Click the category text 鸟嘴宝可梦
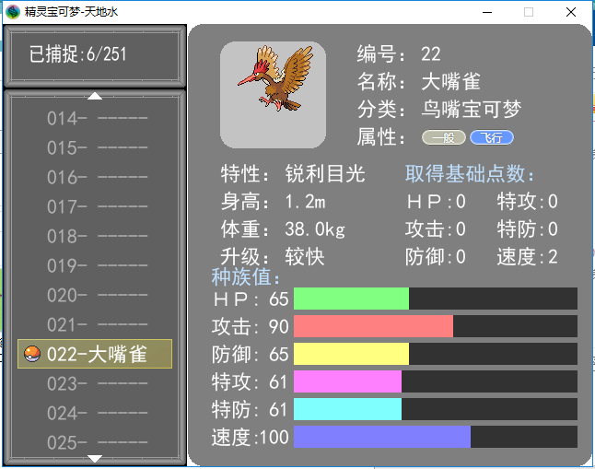The width and height of the screenshot is (595, 469). (472, 110)
